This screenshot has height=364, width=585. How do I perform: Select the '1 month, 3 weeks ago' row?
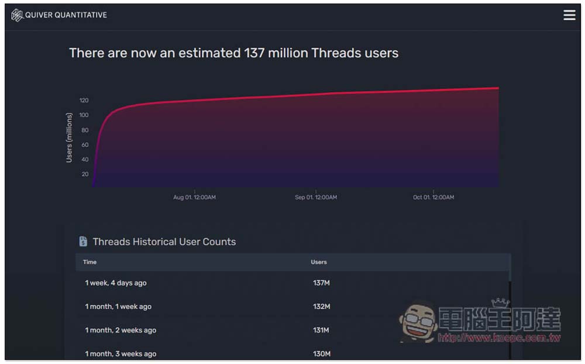pyautogui.click(x=293, y=353)
